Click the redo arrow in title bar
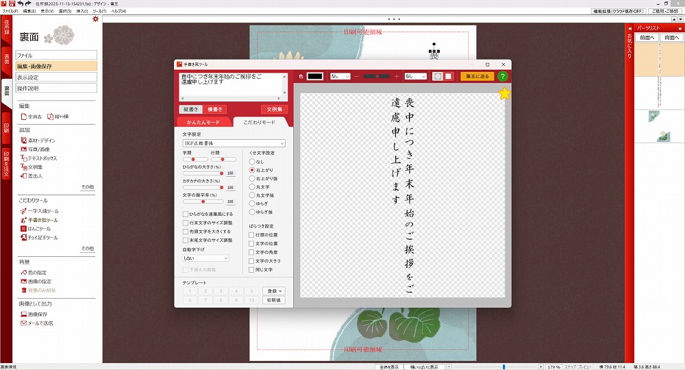Image resolution: width=685 pixels, height=370 pixels. click(28, 3)
